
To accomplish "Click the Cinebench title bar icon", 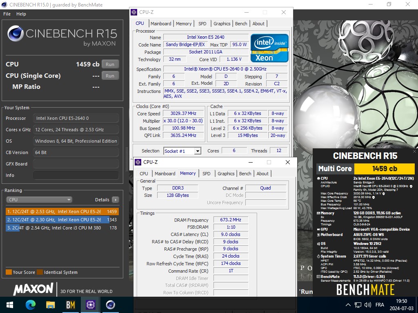I will [4, 4].
